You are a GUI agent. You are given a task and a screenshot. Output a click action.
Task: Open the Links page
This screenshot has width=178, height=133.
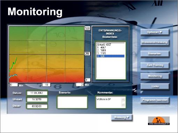155,87
